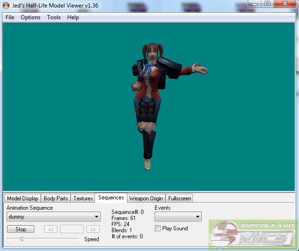Click the frame number field between arrows
The image size is (299, 251).
[72, 229]
